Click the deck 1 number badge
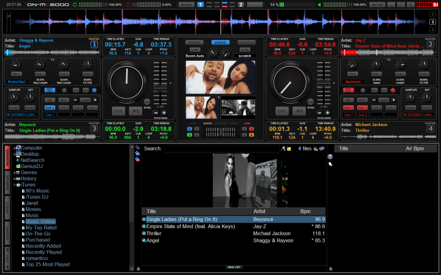Screen dimensions: 441x275 (94, 45)
